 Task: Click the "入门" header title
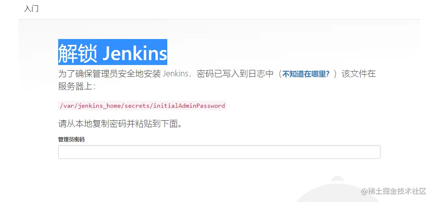[x=31, y=9]
